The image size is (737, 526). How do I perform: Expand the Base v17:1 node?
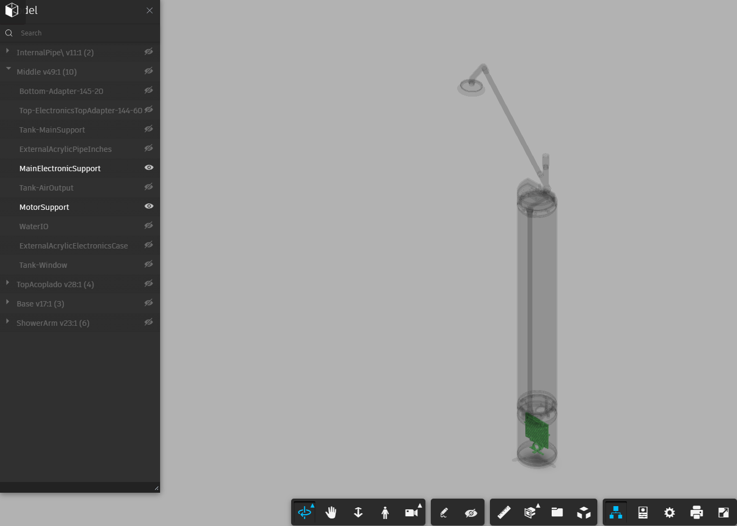[8, 302]
